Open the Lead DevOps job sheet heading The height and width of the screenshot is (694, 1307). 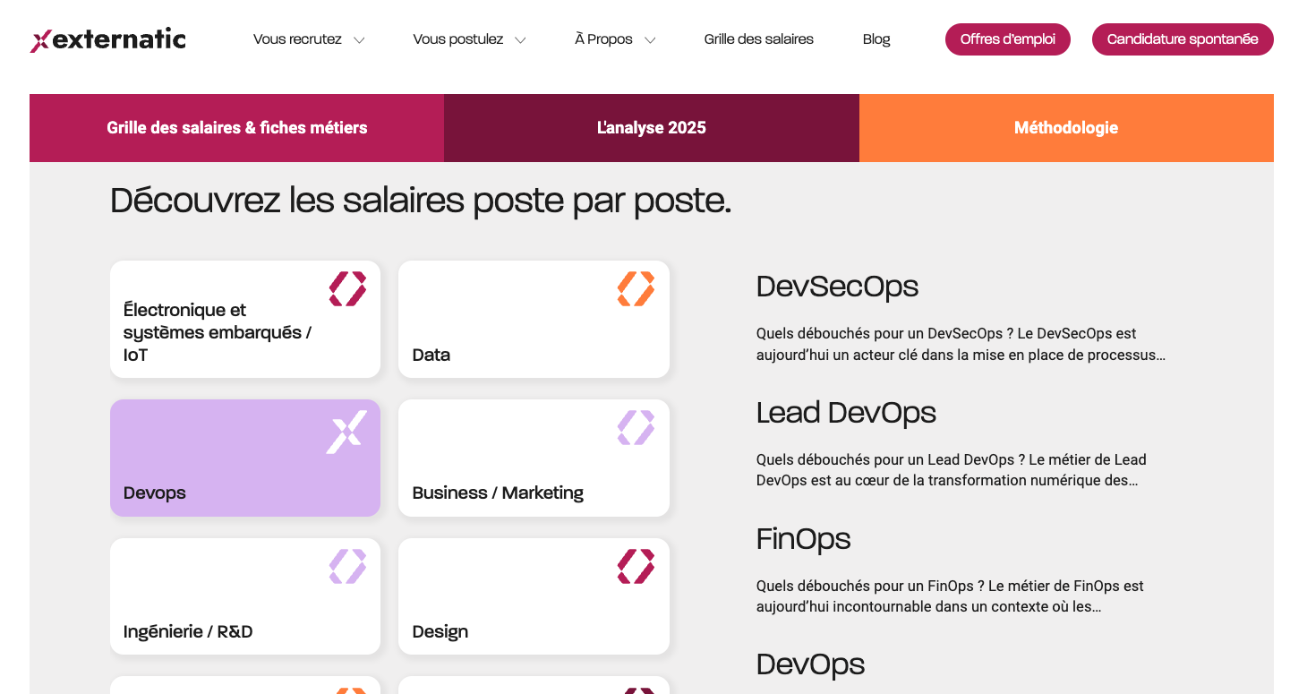846,413
